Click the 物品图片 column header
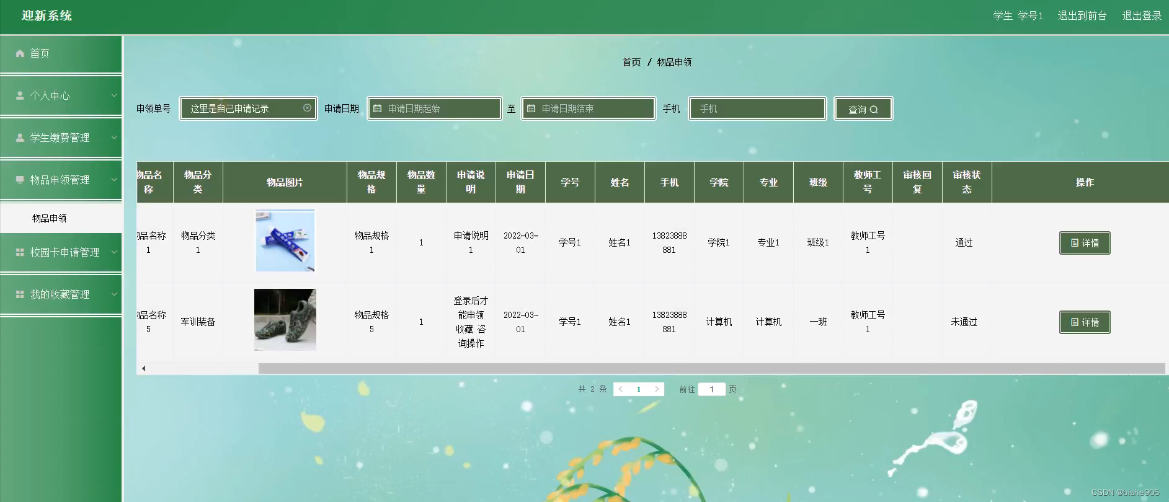Image resolution: width=1169 pixels, height=502 pixels. [x=285, y=182]
